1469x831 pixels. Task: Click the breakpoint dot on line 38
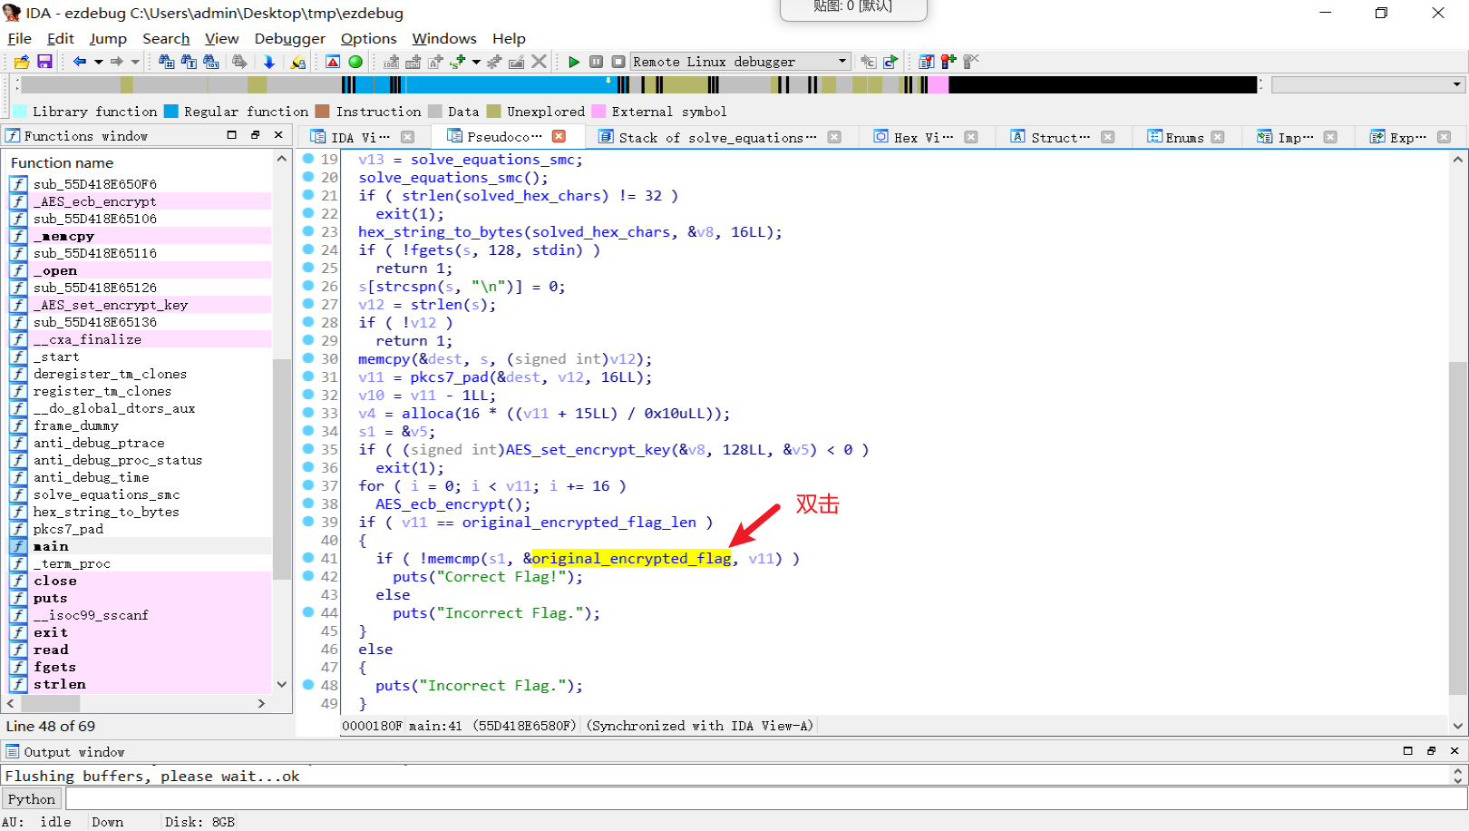308,503
